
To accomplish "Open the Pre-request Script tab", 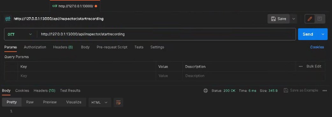I will [x=112, y=47].
